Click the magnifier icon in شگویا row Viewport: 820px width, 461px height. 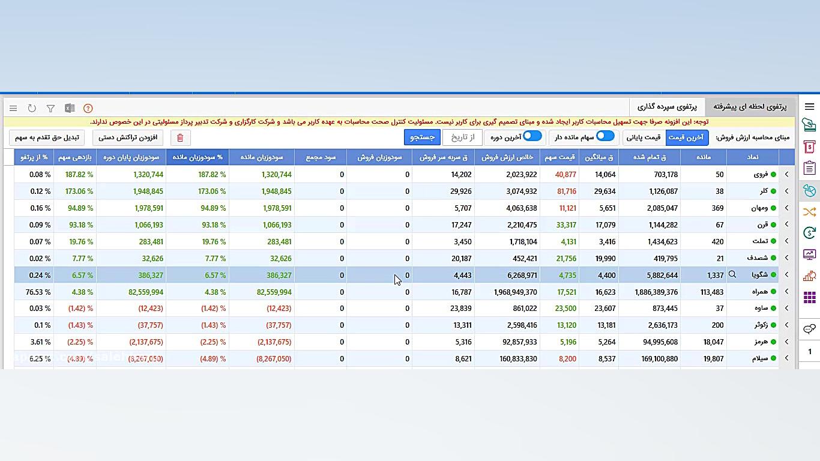click(732, 275)
